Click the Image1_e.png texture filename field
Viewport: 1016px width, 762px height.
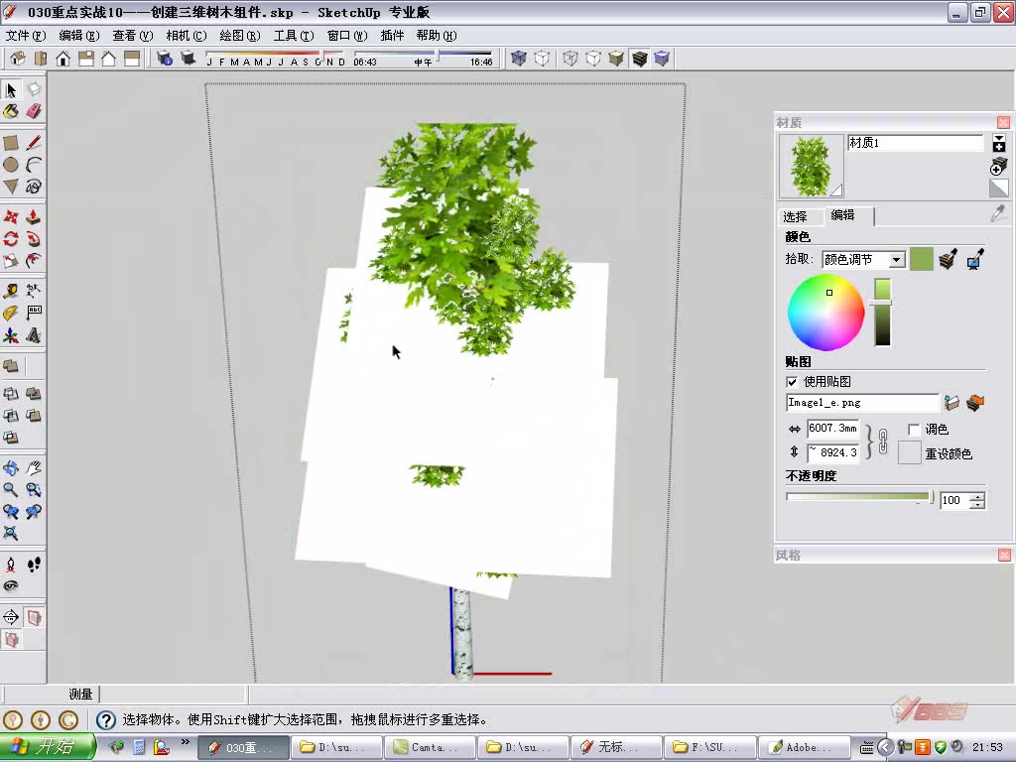click(862, 403)
